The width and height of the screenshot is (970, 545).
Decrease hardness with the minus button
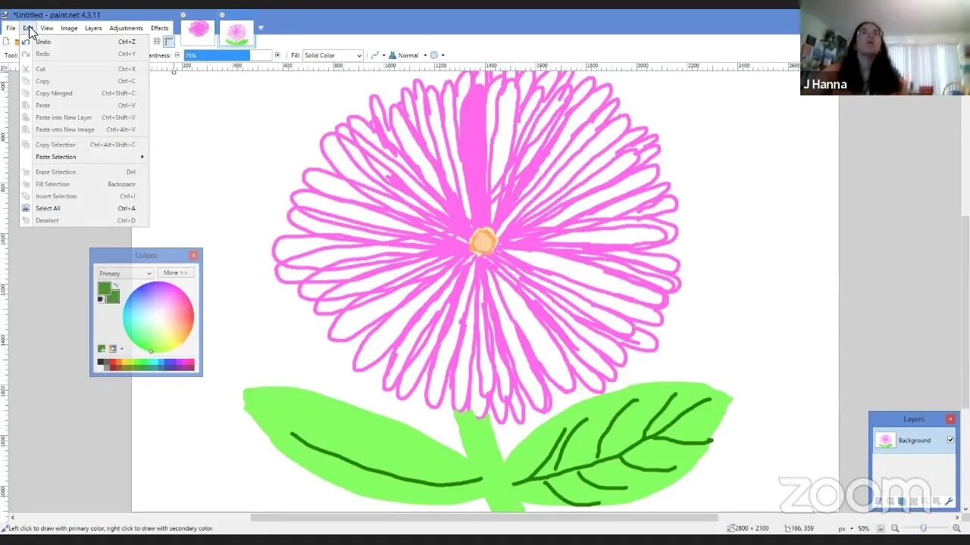(177, 55)
